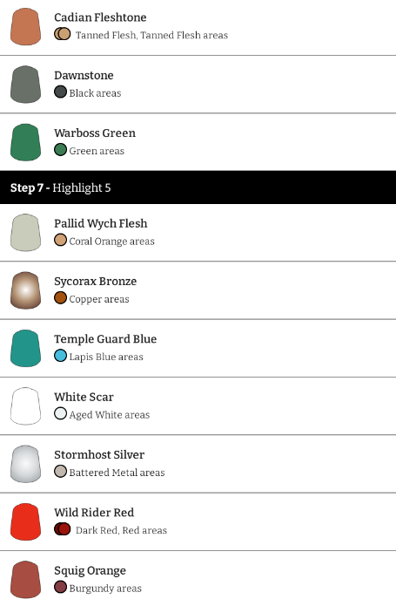Viewport: 396px width, 606px height.
Task: Click the Tanned Flesh double color swatch
Action: (x=63, y=34)
